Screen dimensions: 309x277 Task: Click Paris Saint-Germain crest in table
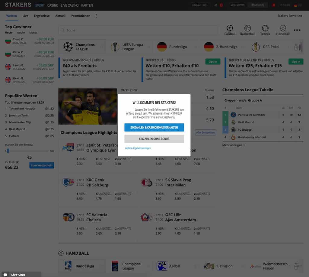click(x=233, y=115)
